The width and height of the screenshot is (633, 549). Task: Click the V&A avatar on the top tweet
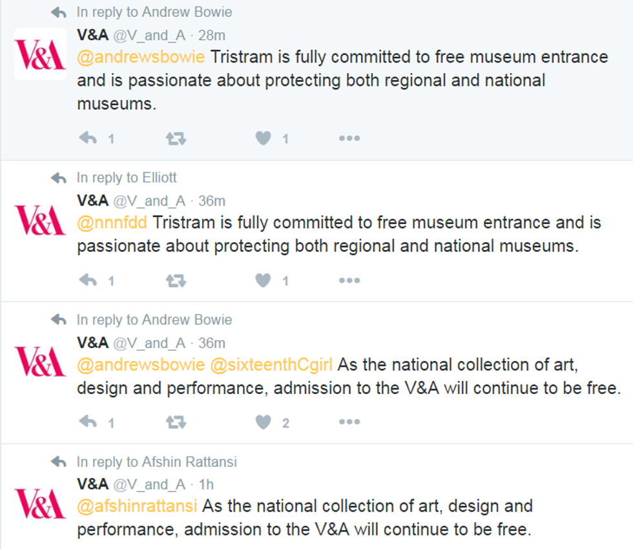40,54
